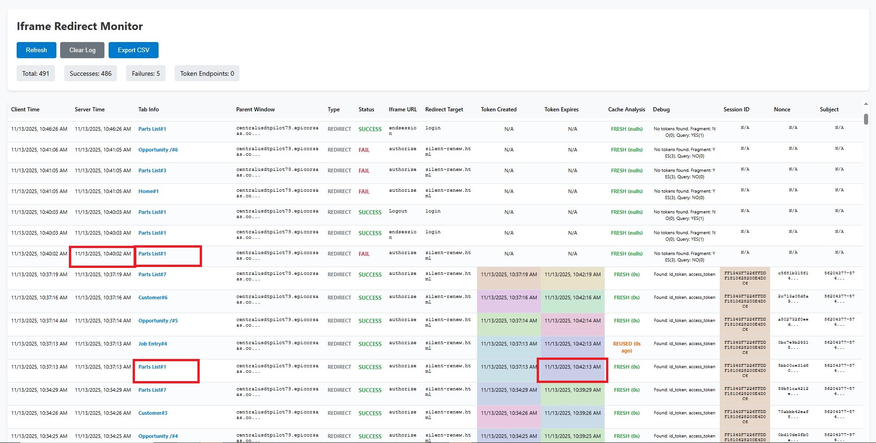Click the Successes: 486 badge
This screenshot has width=876, height=443.
[x=91, y=73]
